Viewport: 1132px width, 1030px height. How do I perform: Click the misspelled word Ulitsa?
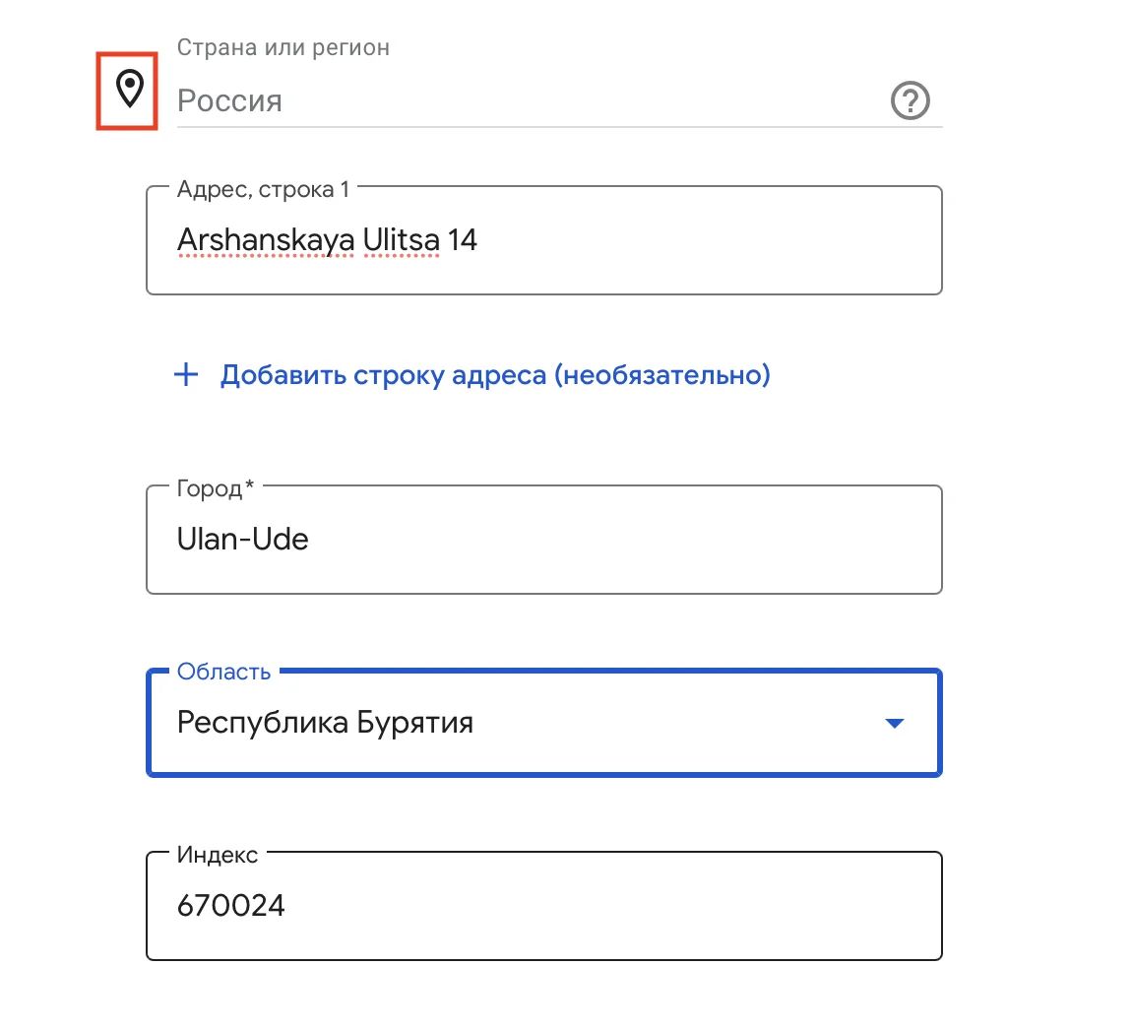401,240
